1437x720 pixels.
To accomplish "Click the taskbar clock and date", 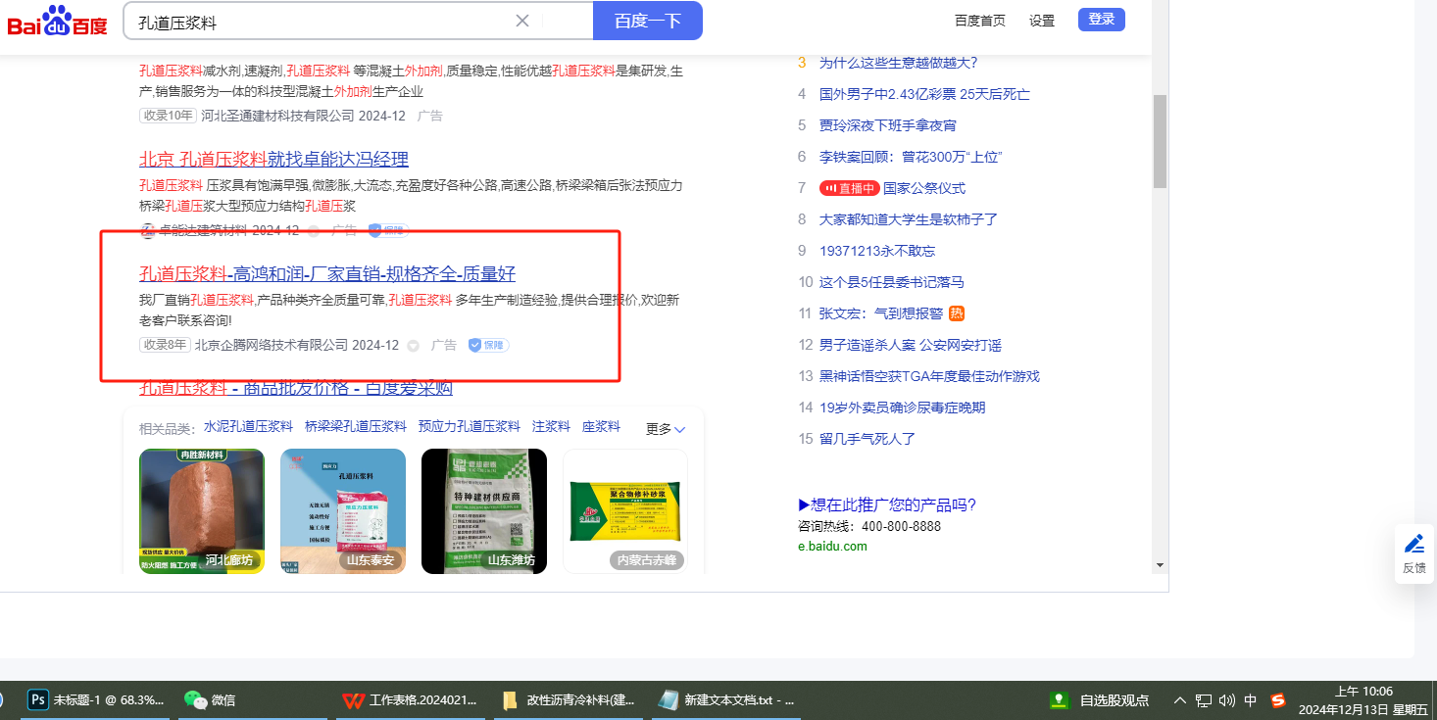I will (x=1363, y=700).
